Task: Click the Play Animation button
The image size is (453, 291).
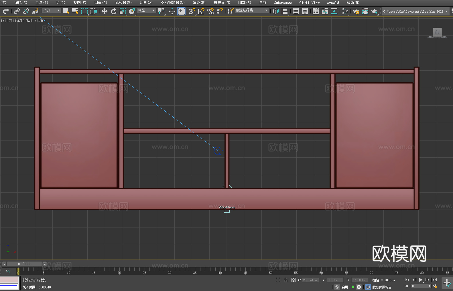Action: [x=421, y=280]
